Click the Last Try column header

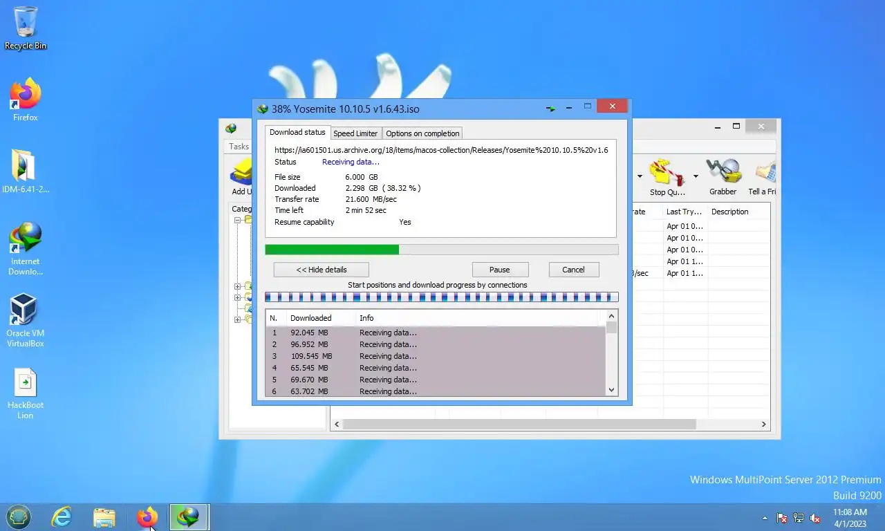tap(684, 212)
